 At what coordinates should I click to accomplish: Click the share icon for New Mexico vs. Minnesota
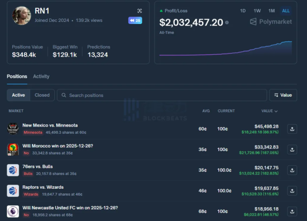(x=292, y=129)
